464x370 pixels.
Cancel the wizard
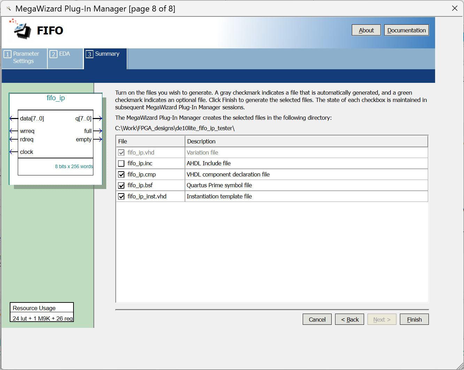tap(317, 320)
